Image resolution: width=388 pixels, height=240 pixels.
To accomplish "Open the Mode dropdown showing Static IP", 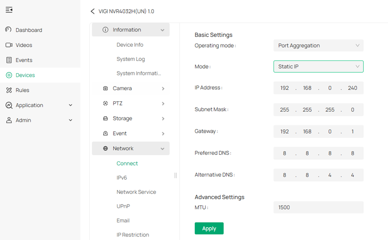I will [x=318, y=66].
